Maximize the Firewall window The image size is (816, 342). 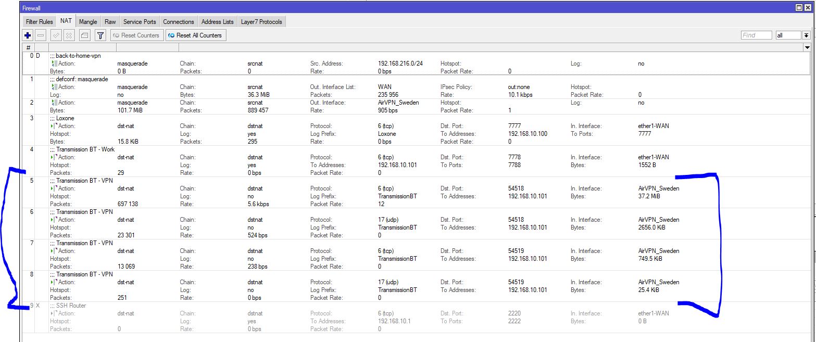pos(800,8)
